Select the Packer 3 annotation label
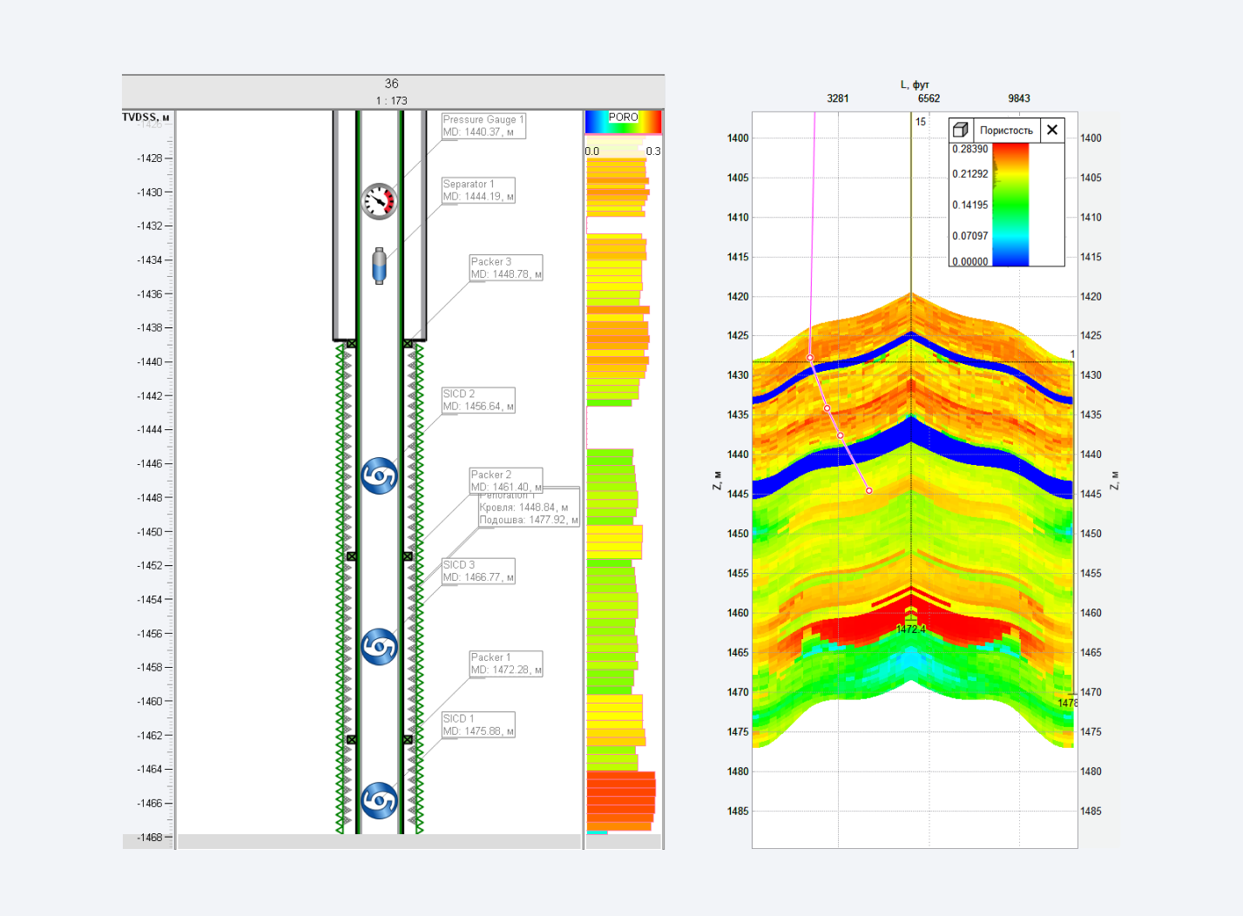This screenshot has height=916, width=1243. [x=506, y=267]
